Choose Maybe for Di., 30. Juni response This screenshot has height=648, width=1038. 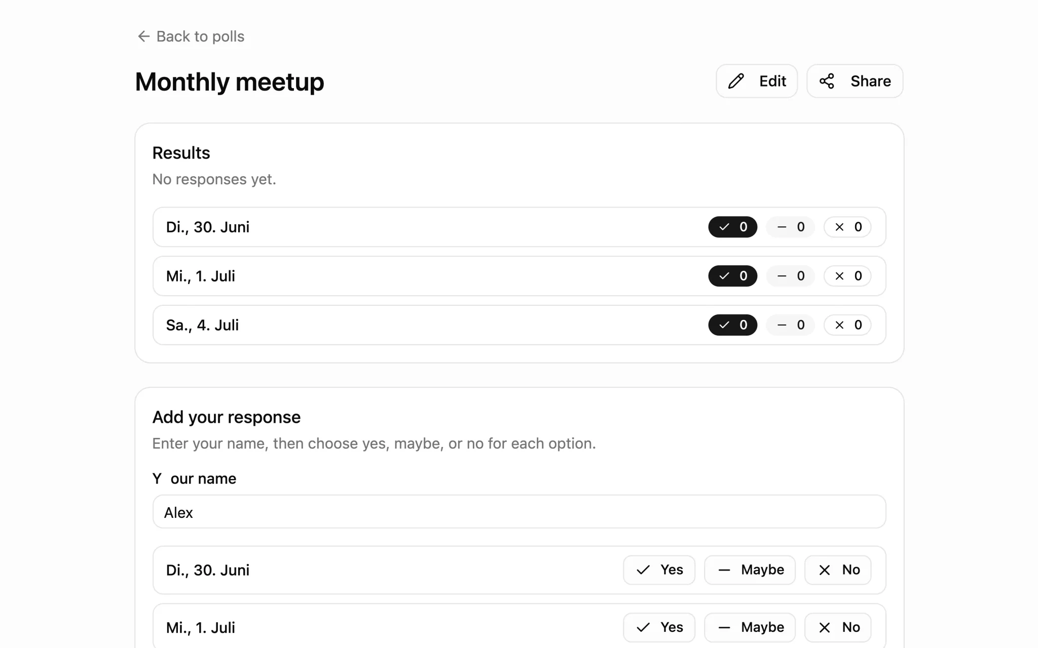[x=750, y=570]
